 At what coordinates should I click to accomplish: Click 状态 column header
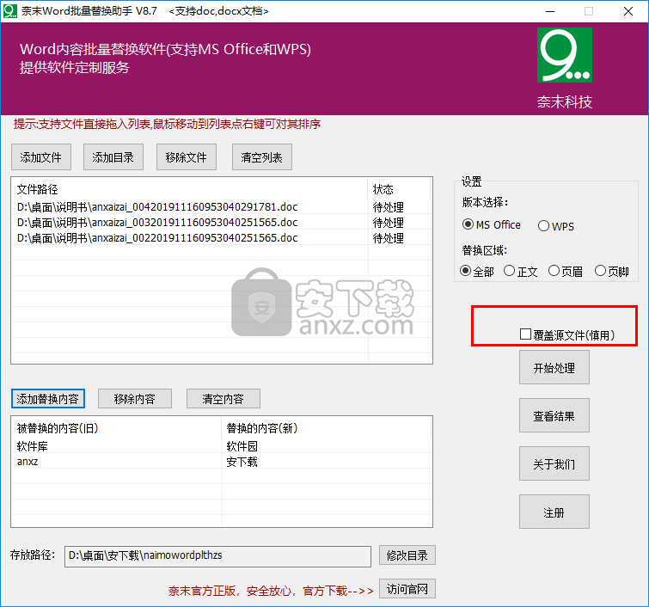pyautogui.click(x=399, y=189)
